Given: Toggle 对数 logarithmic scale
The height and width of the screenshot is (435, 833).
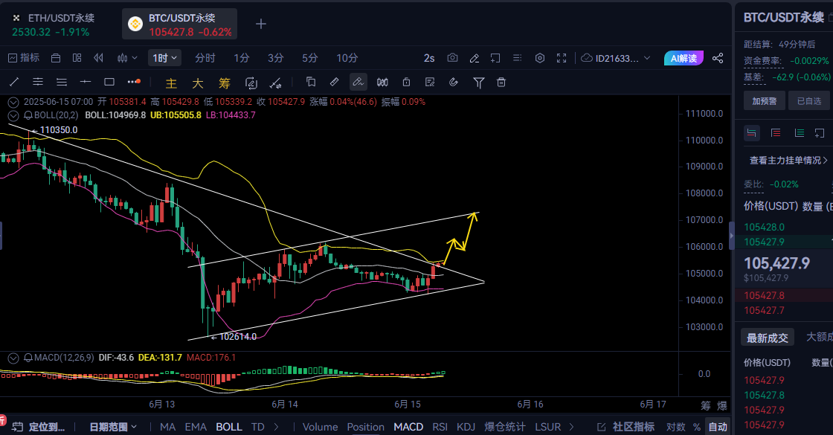Looking at the screenshot, I should point(676,427).
